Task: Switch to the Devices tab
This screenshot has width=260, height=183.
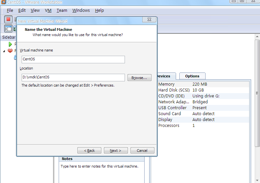Action: (166, 76)
